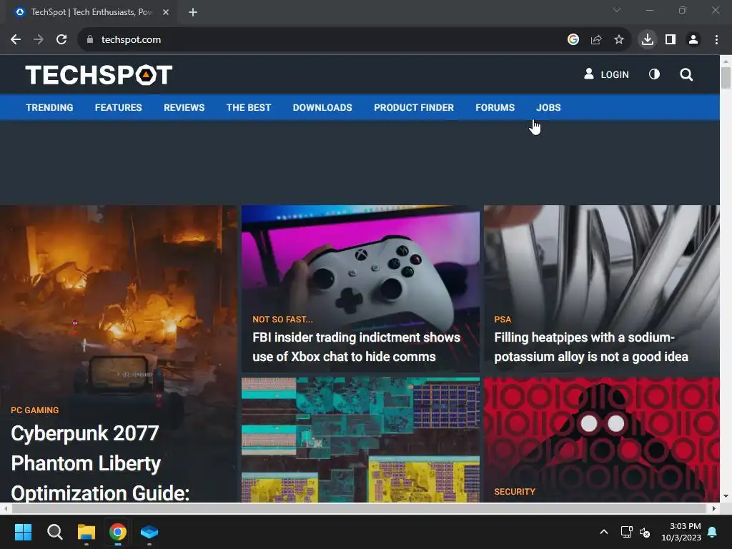Open the JOBS menu item
The height and width of the screenshot is (549, 732).
click(x=548, y=107)
